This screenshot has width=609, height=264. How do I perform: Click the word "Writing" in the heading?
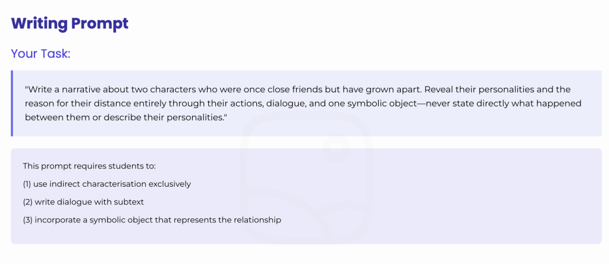pos(39,24)
